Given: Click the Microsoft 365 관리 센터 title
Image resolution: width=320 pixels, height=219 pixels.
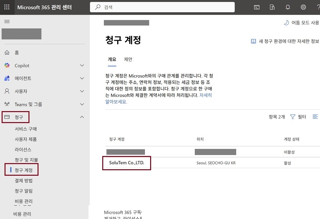Looking at the screenshot, I should [x=45, y=7].
